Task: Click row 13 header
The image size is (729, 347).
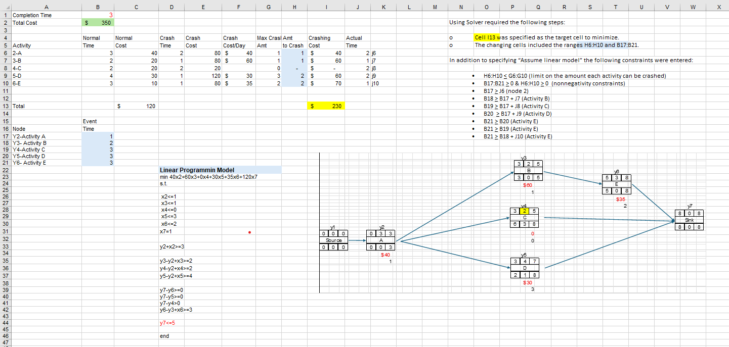Action: pos(5,107)
